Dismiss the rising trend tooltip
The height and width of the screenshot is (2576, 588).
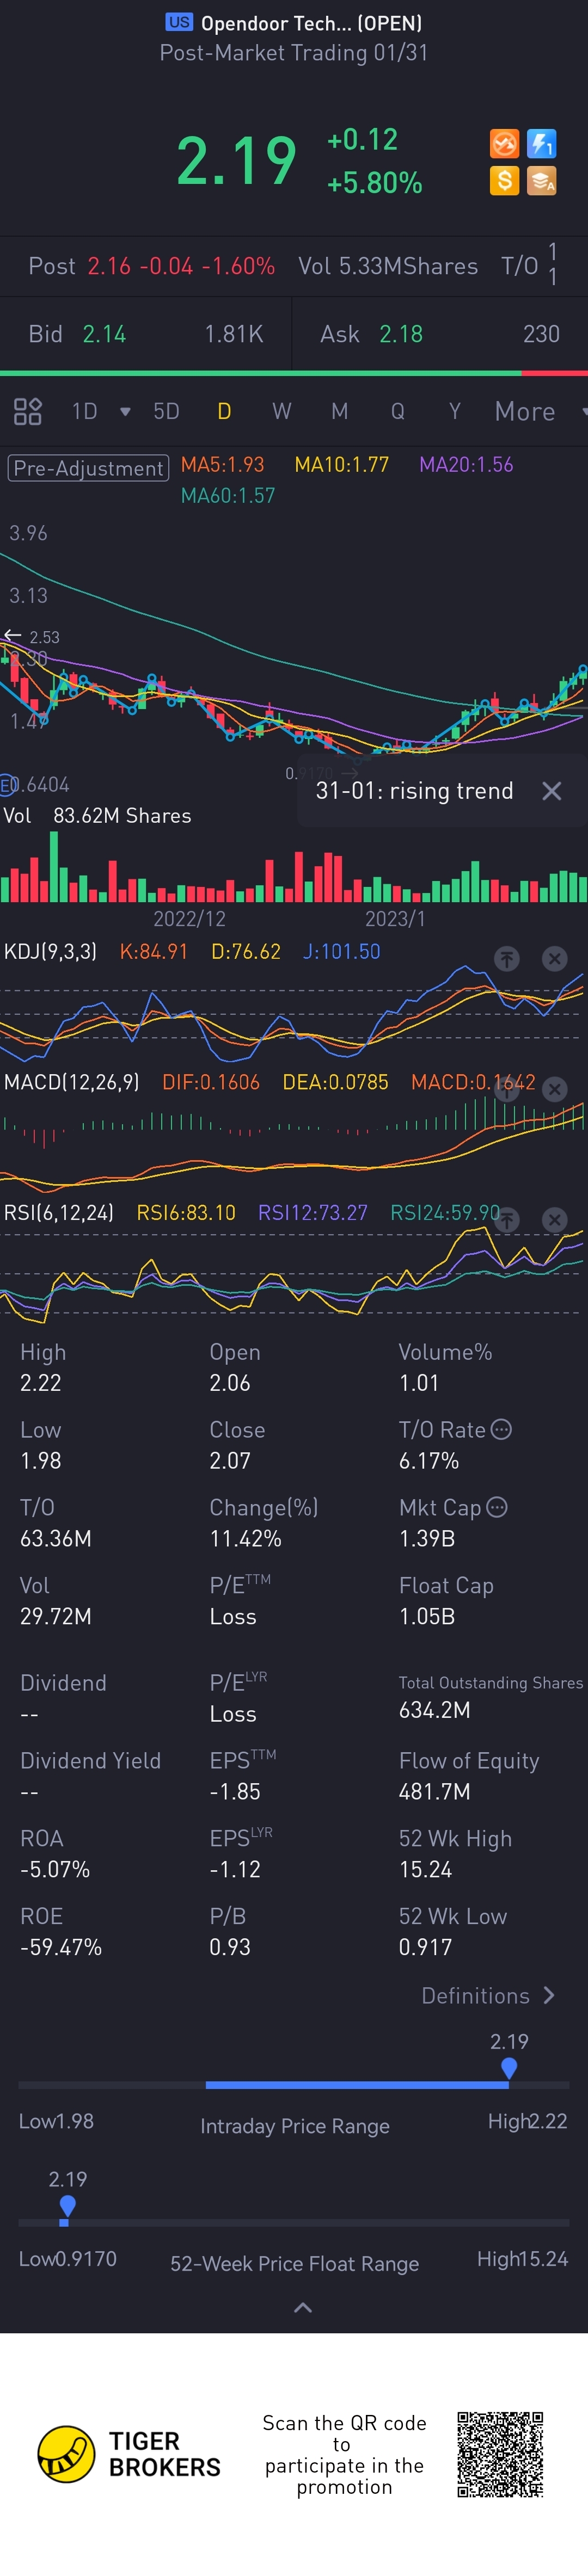pos(551,791)
